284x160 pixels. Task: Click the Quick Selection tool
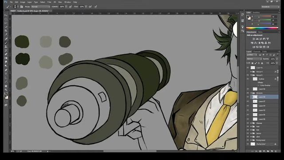click(6, 27)
